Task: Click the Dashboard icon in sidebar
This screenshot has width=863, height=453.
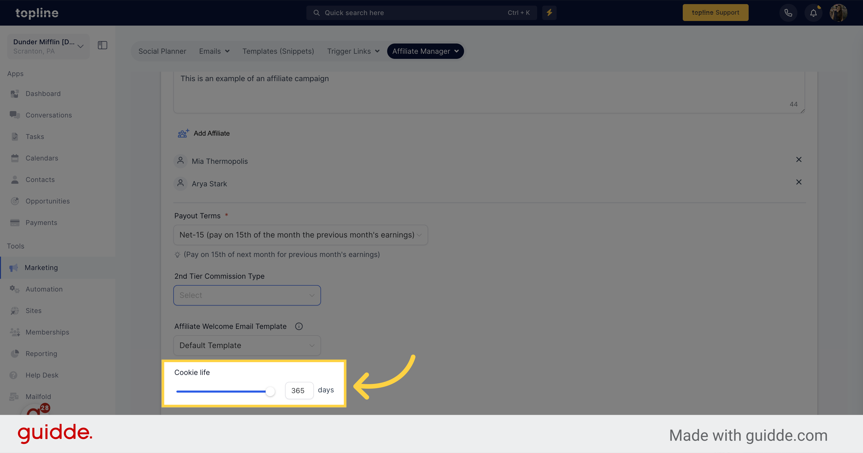Action: [x=15, y=93]
